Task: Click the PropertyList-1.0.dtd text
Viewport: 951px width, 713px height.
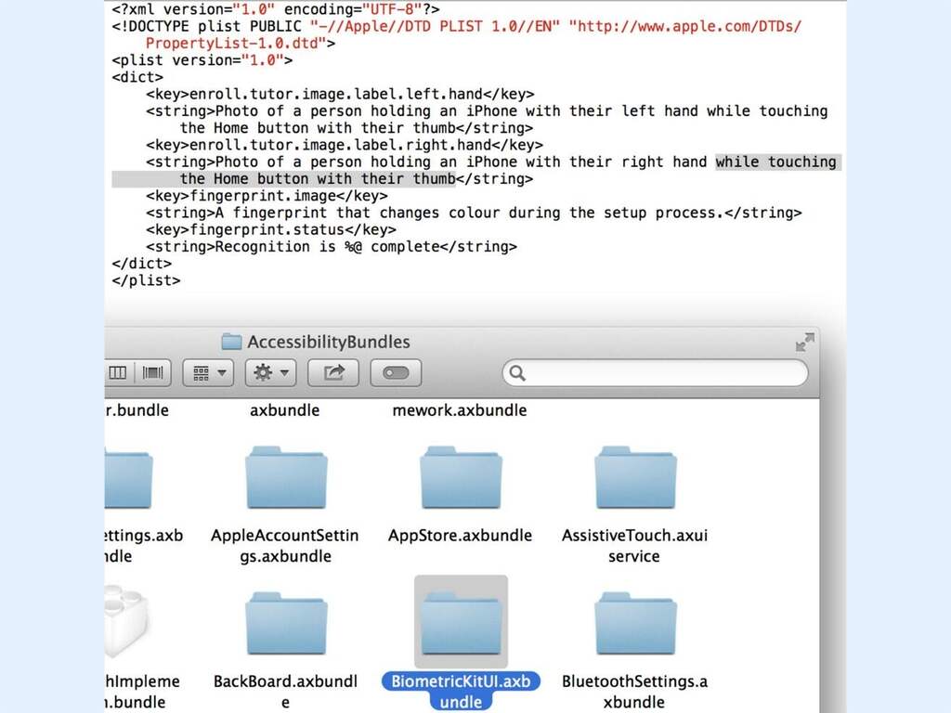Action: (x=231, y=43)
